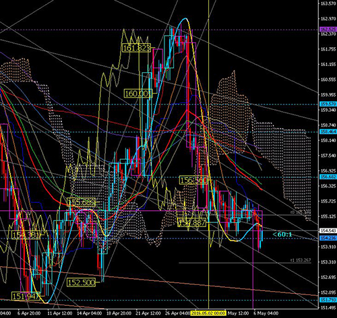Click the 152.095 value on price scale

328,292
